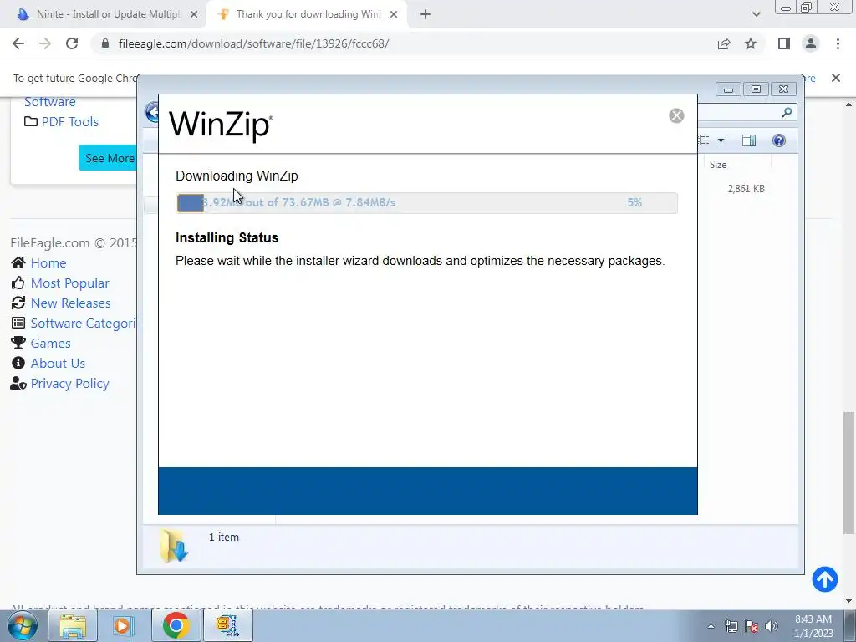Open the Software link in sidebar
856x642 pixels.
[x=49, y=101]
